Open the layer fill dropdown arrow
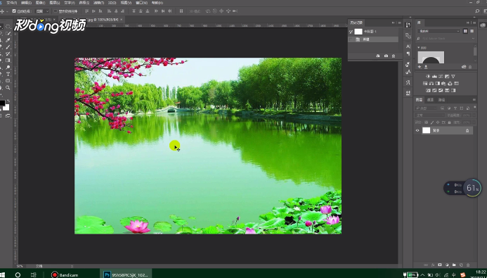This screenshot has width=487, height=278. pos(474,122)
